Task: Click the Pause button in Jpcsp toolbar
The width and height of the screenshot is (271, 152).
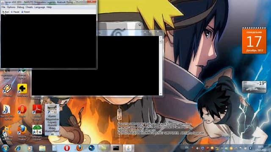Action: tap(15, 12)
